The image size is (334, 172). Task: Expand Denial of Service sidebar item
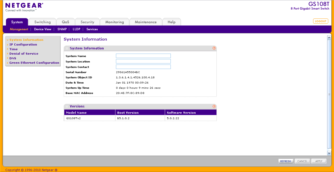coord(24,54)
